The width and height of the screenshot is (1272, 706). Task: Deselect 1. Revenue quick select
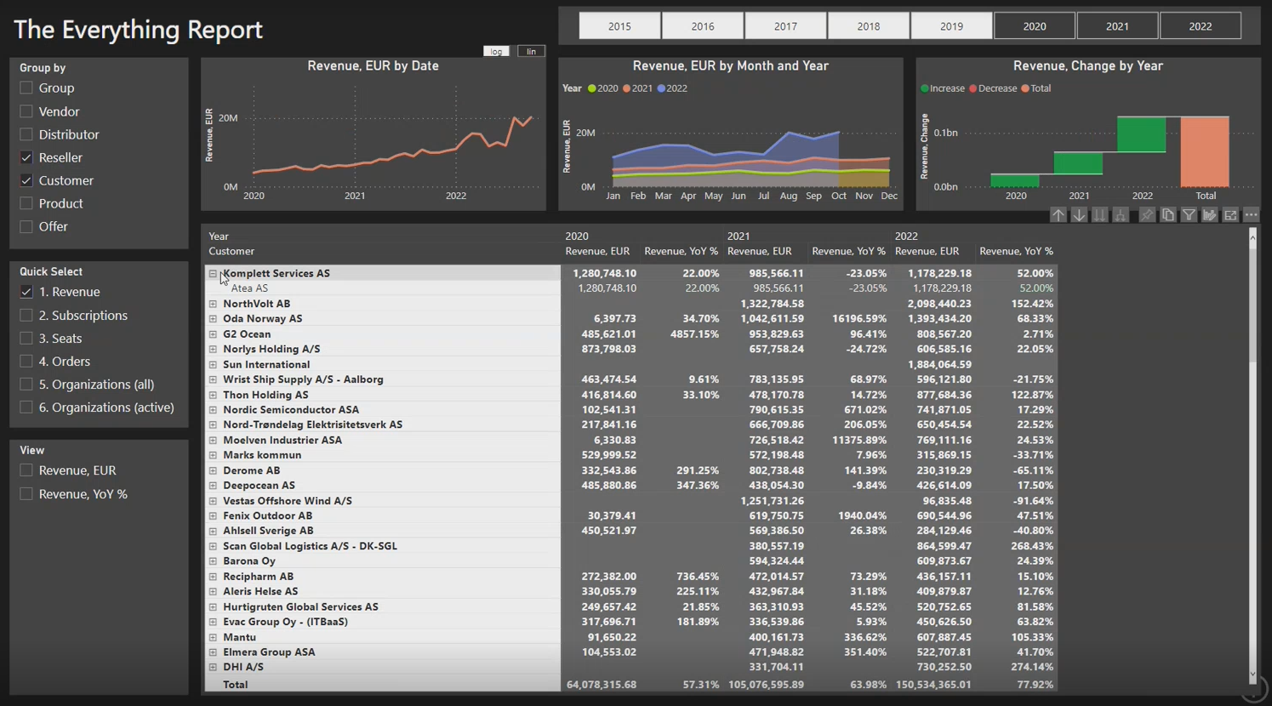coord(26,292)
